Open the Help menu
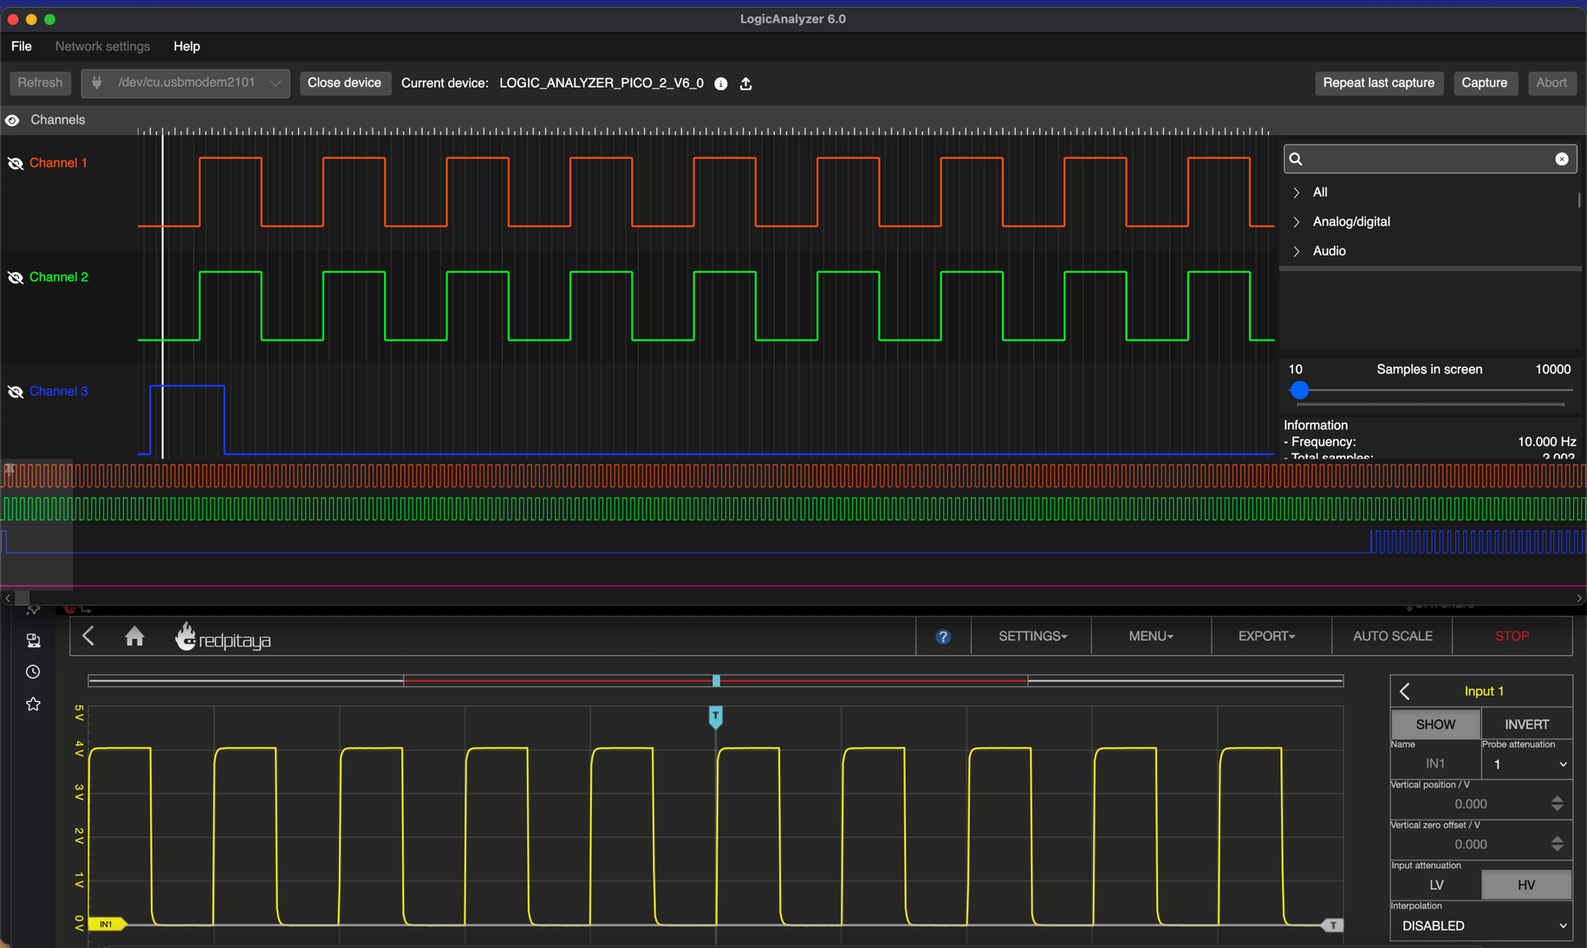Image resolution: width=1587 pixels, height=948 pixels. click(186, 47)
